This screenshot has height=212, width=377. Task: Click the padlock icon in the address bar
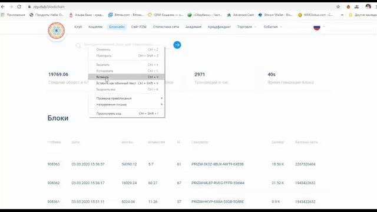click(29, 6)
